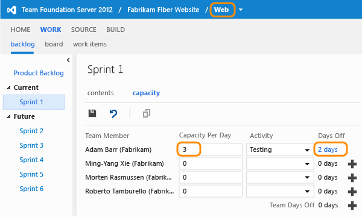
Task: Click Roberto Tamburello's 0 days value
Action: [328, 191]
